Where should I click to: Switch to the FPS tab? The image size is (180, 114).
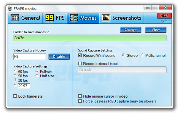(55, 18)
